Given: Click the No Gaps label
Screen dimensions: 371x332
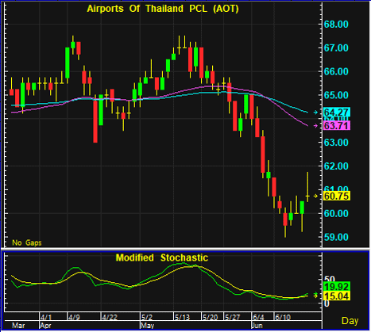Looking at the screenshot, I should coord(27,242).
